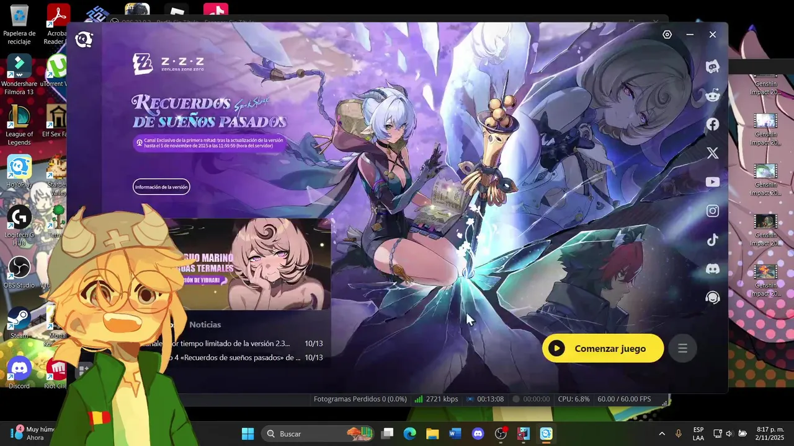The height and width of the screenshot is (446, 794).
Task: Select Steam desktop shortcut
Action: [x=19, y=323]
